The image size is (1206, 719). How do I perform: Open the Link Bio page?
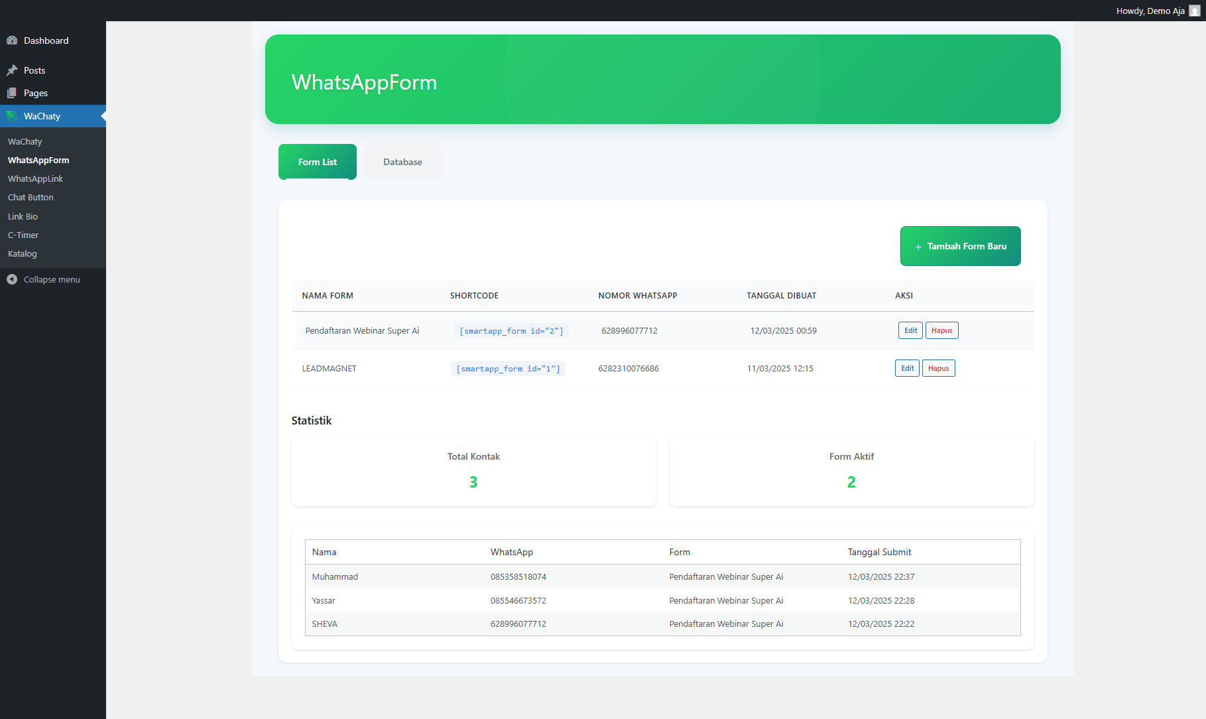pyautogui.click(x=23, y=216)
